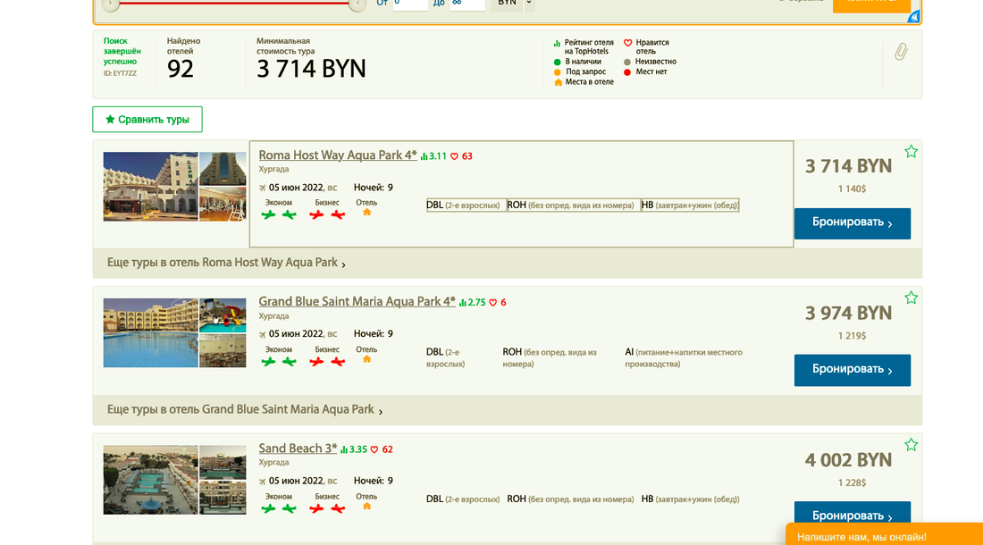Click blue corner icon at search panel edge
This screenshot has width=983, height=545.
click(914, 17)
